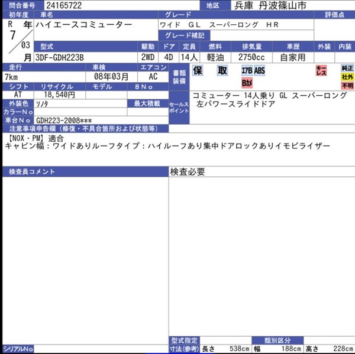Click the first-registration month 03

click(x=25, y=46)
